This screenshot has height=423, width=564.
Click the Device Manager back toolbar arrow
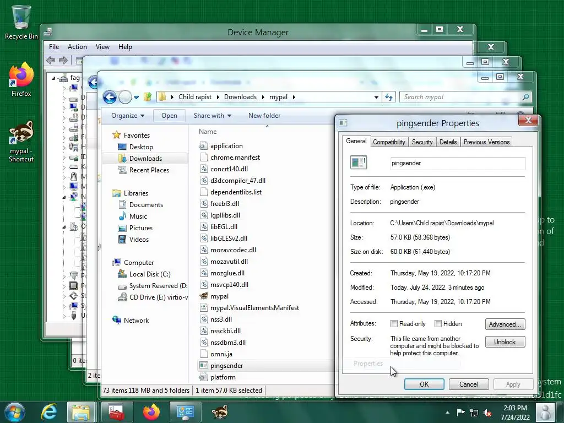(51, 60)
